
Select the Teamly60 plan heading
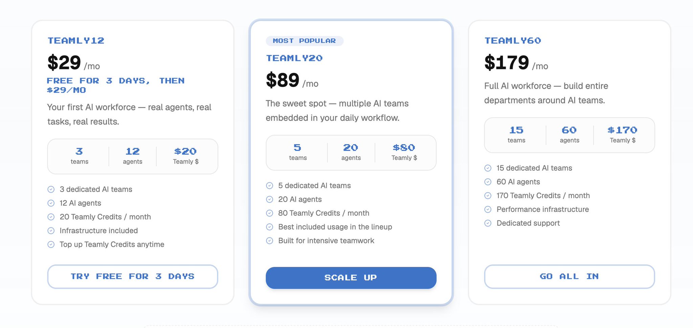pyautogui.click(x=513, y=41)
